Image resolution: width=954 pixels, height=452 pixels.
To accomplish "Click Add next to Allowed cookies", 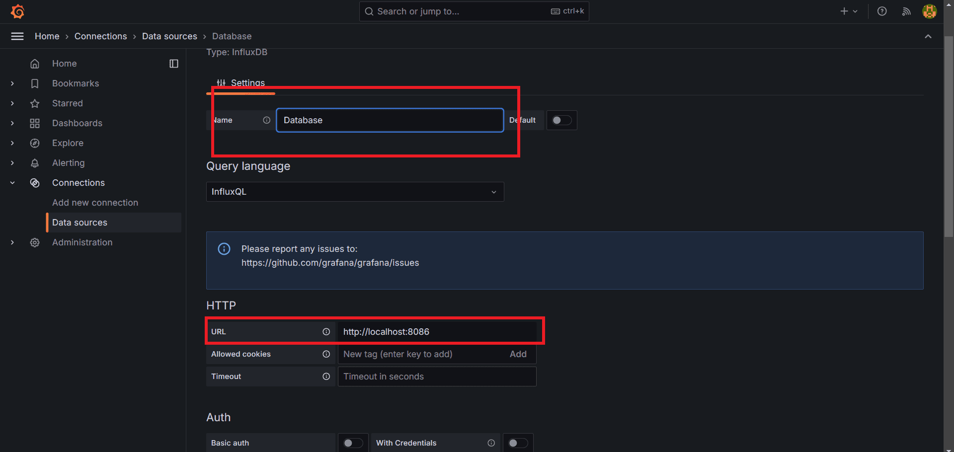I will click(518, 354).
